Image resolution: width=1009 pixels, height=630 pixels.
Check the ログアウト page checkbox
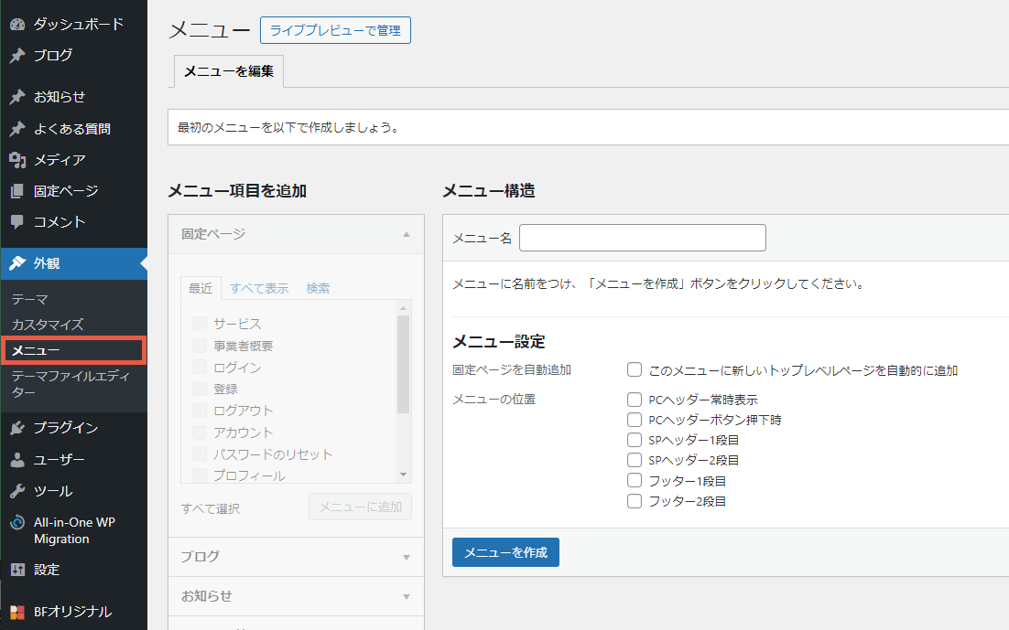tap(200, 411)
